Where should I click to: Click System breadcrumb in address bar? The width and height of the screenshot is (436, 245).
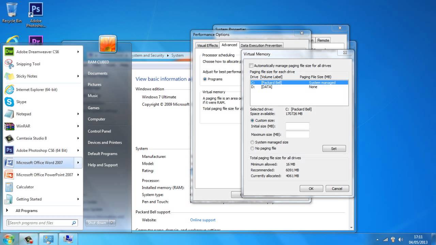point(177,55)
